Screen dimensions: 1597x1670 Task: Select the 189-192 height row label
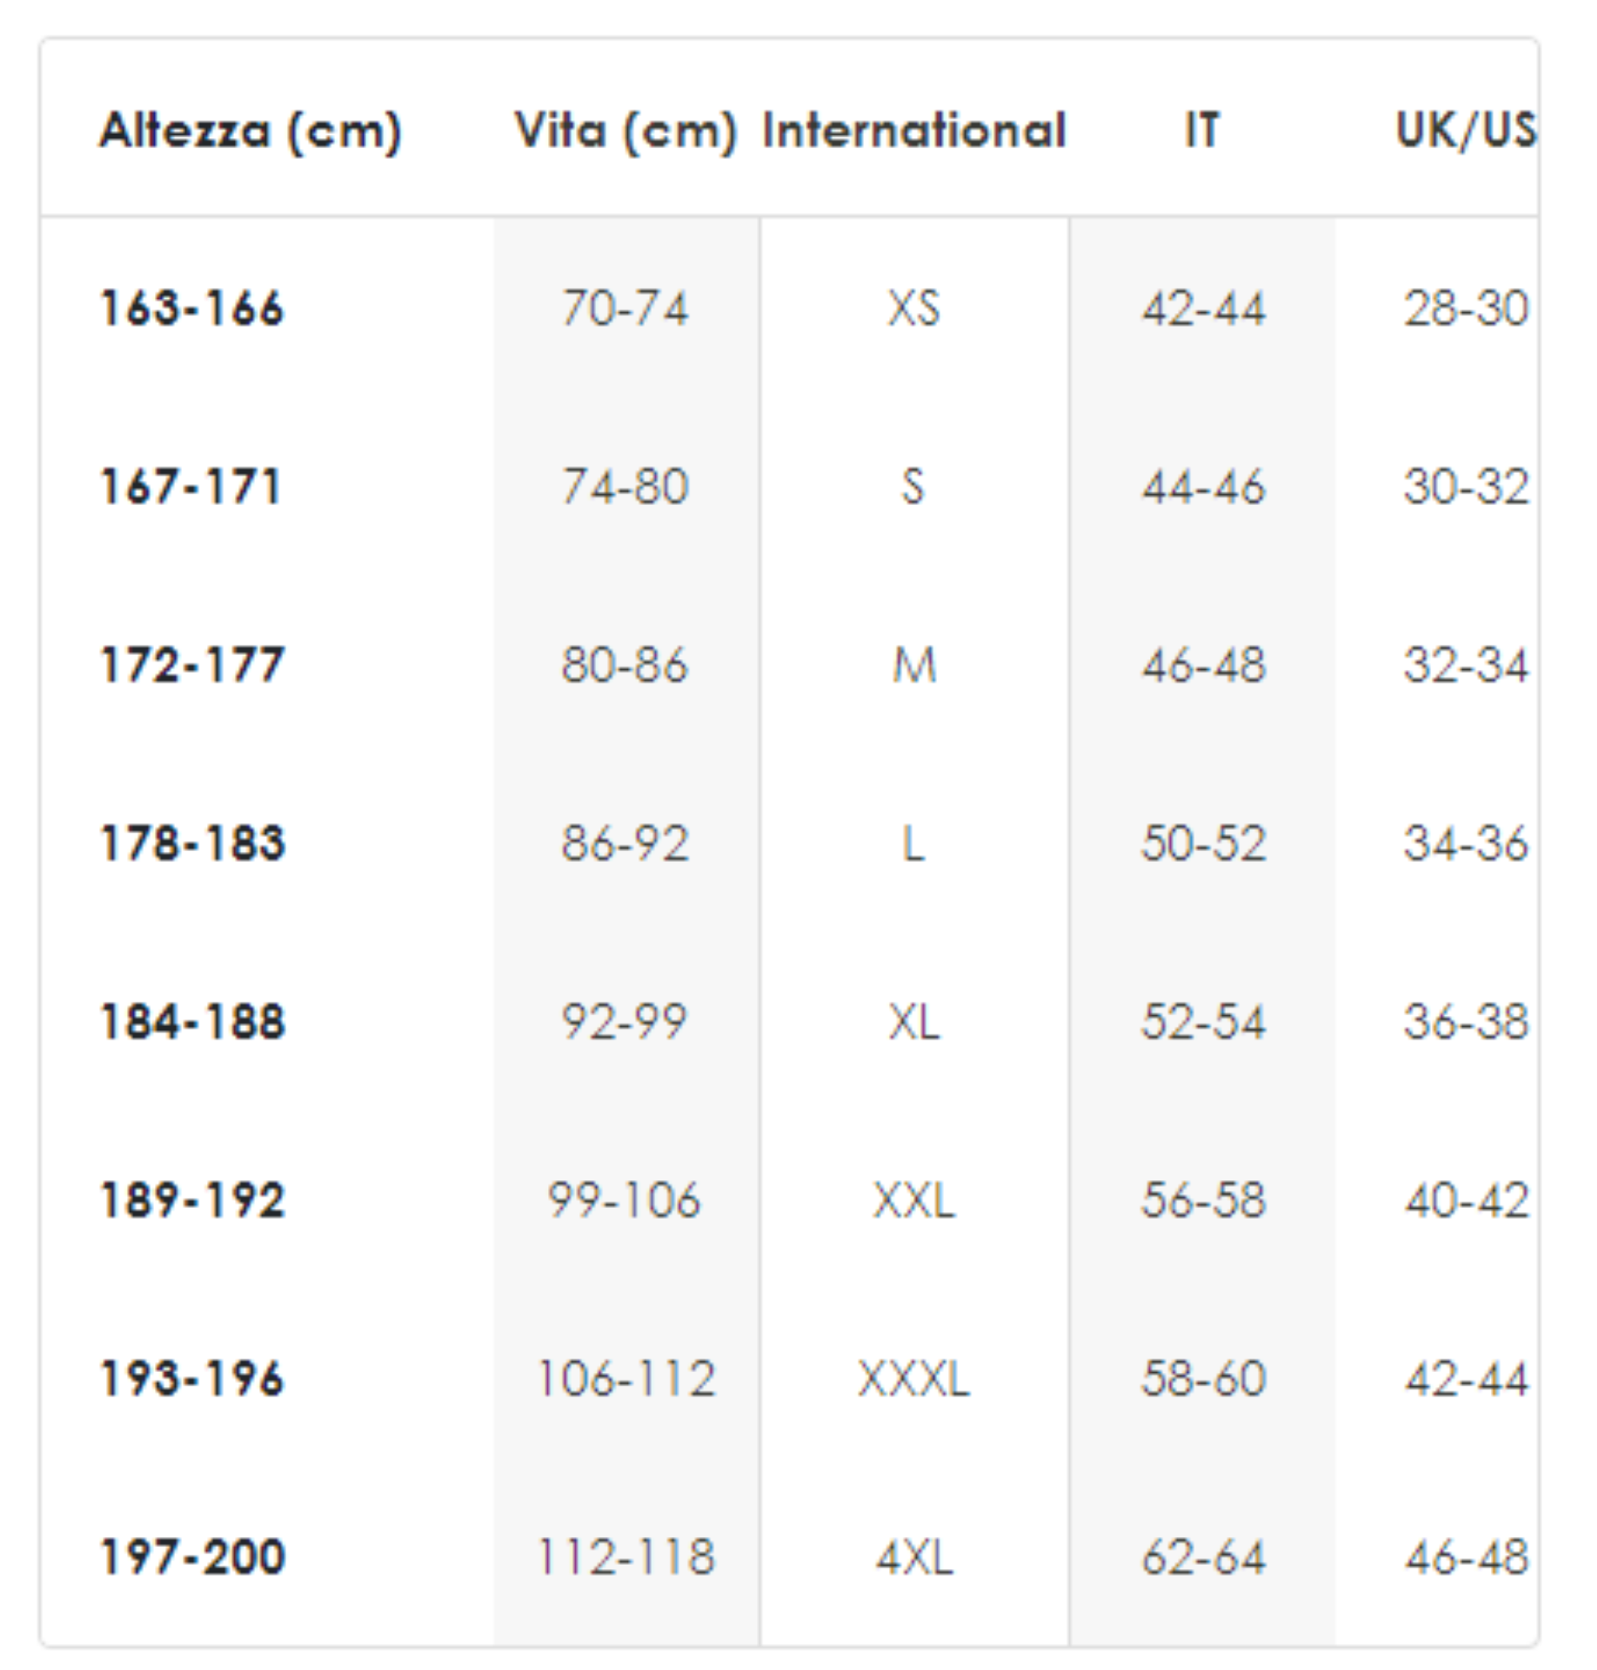click(x=193, y=1201)
